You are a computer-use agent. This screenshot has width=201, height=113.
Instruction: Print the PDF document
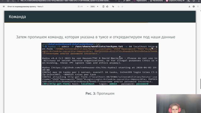(193, 7)
